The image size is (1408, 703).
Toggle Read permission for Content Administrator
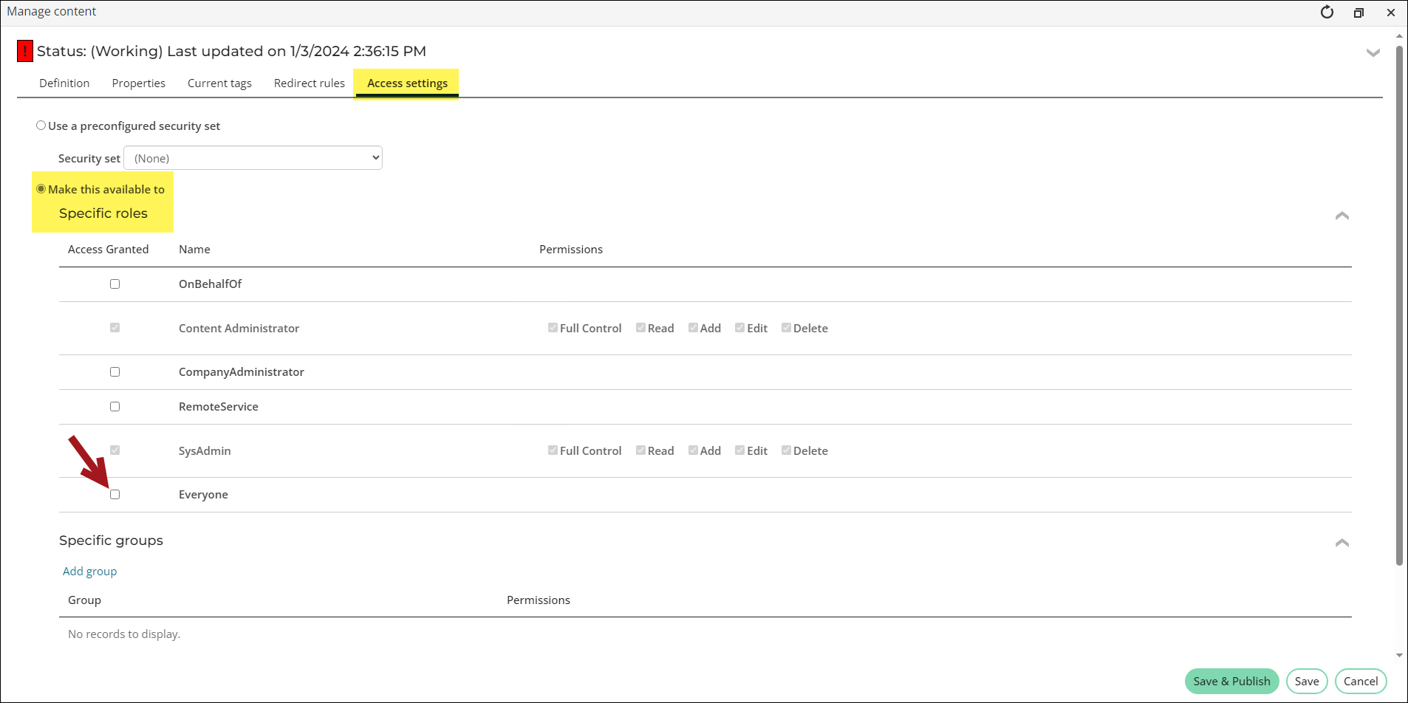pyautogui.click(x=640, y=328)
